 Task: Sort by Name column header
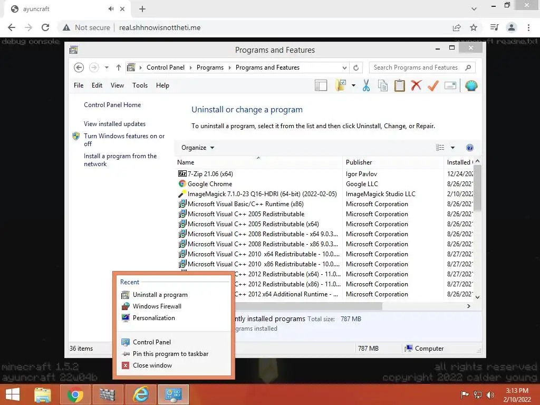(258, 162)
